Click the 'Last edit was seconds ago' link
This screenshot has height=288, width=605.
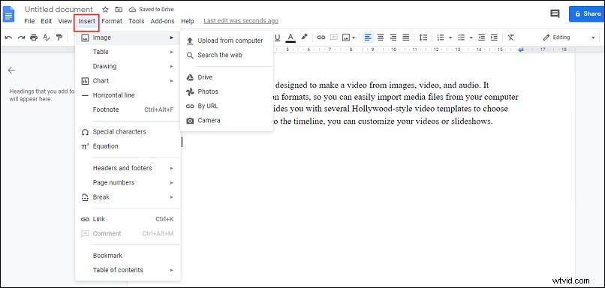[241, 21]
